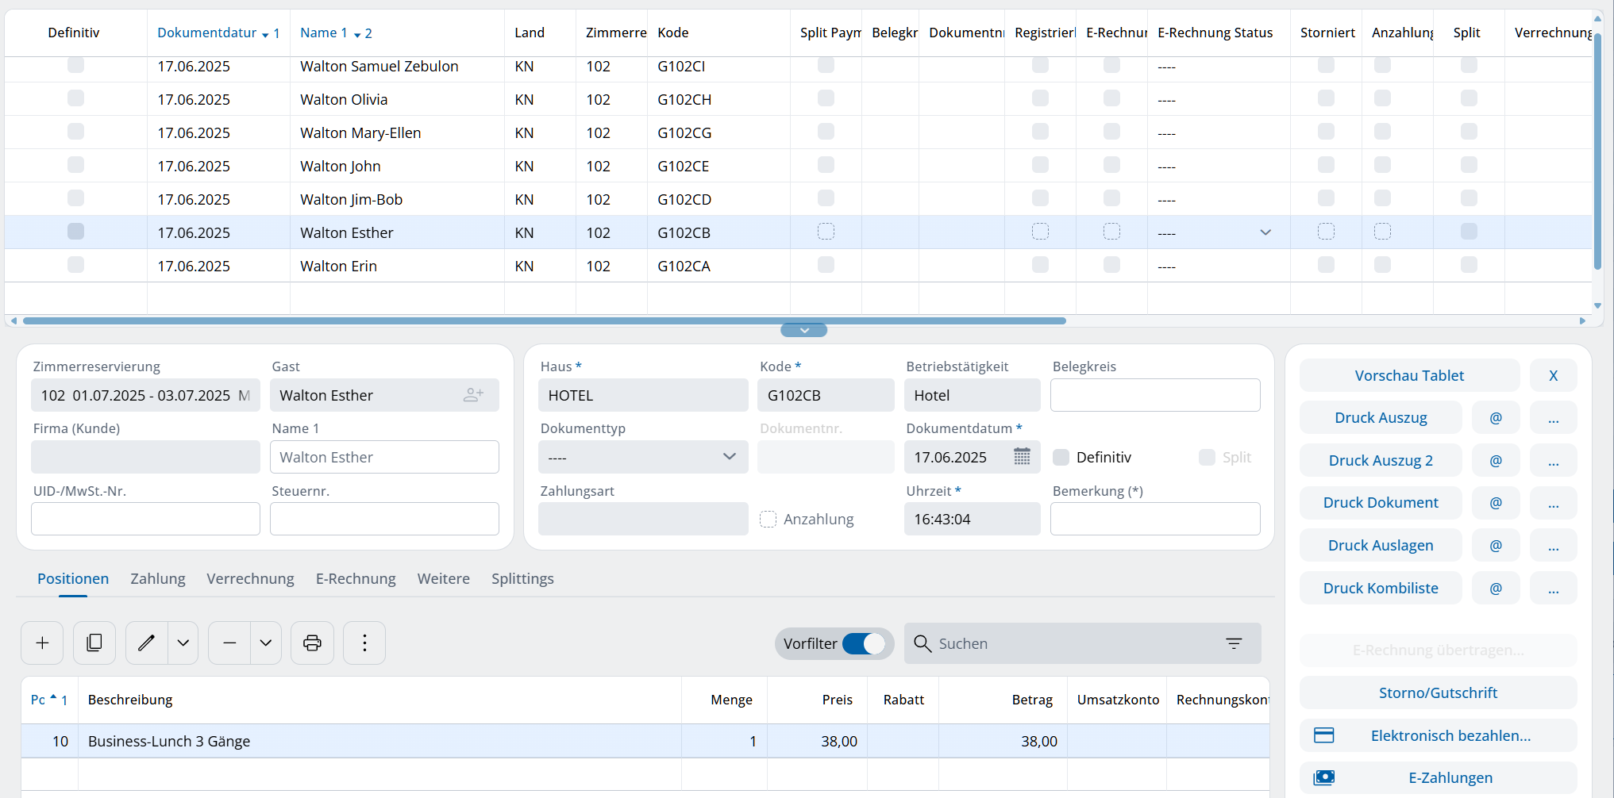1614x798 pixels.
Task: Open calendar picker for Dokumentdatum
Action: tap(1022, 457)
